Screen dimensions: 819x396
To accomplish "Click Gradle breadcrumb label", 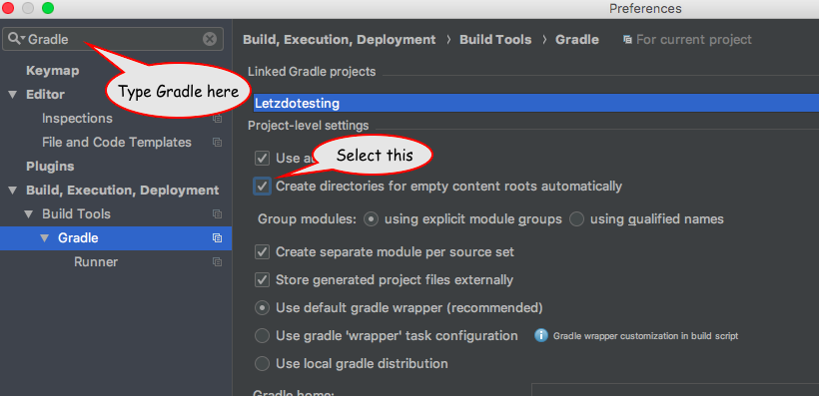I will [577, 40].
